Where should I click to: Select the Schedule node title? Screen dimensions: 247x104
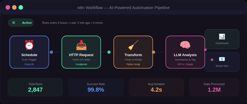pos(29,55)
